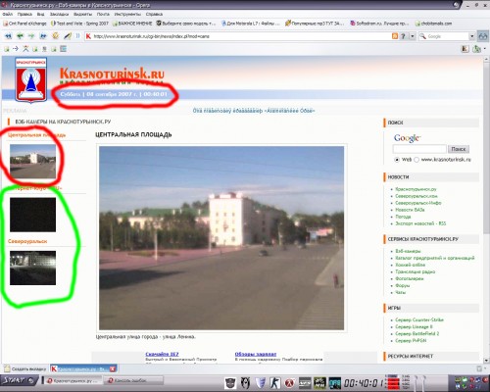The image size is (490, 392).
Task: Open the Почта menu
Action: click(x=103, y=14)
